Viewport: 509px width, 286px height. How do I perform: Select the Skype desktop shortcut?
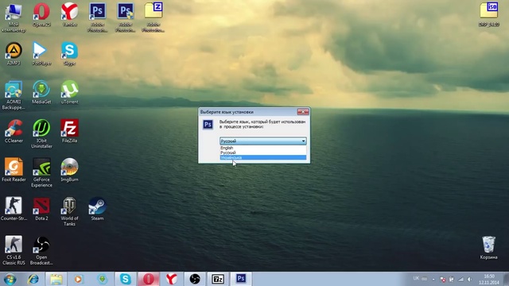point(69,54)
